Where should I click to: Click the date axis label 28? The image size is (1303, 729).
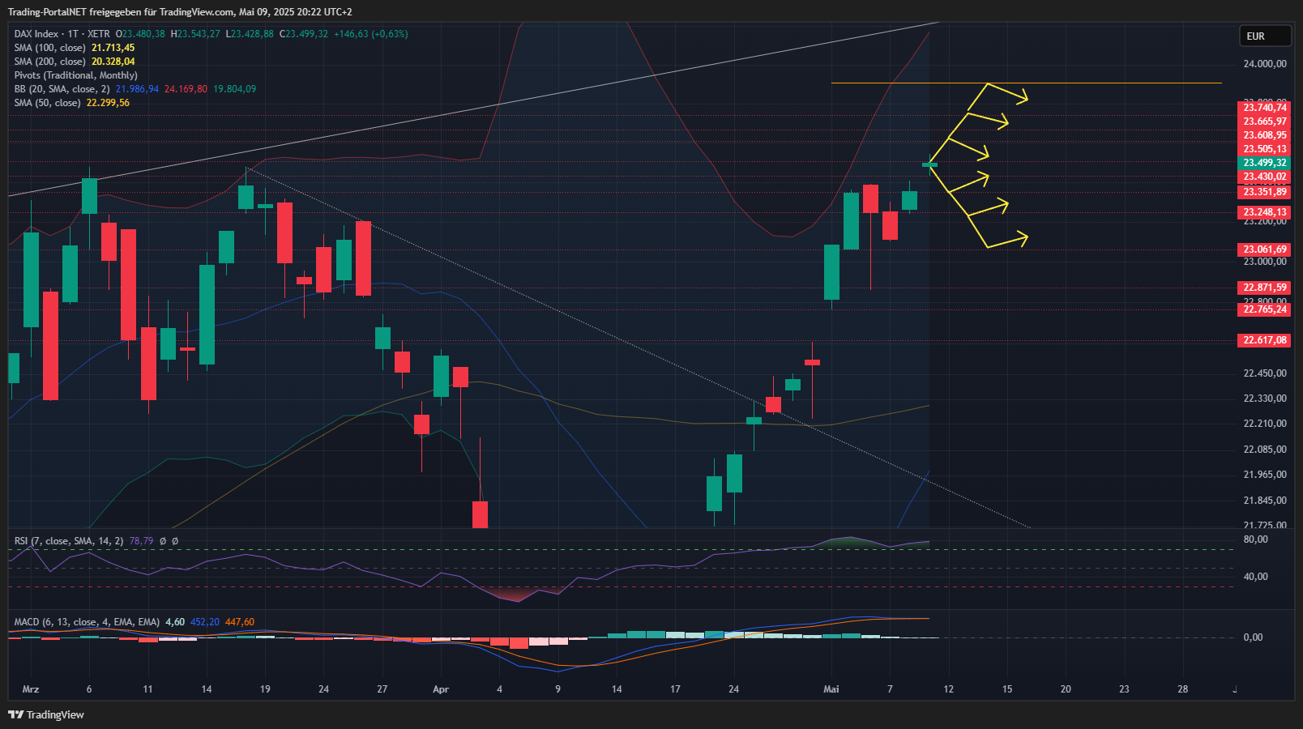1183,689
